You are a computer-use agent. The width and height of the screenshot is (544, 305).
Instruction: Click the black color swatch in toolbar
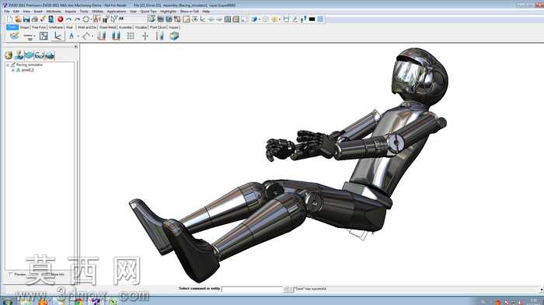coord(312,19)
